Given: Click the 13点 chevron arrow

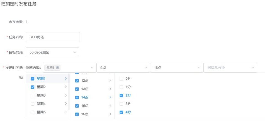Looking at the screenshot, I should 110,89.
